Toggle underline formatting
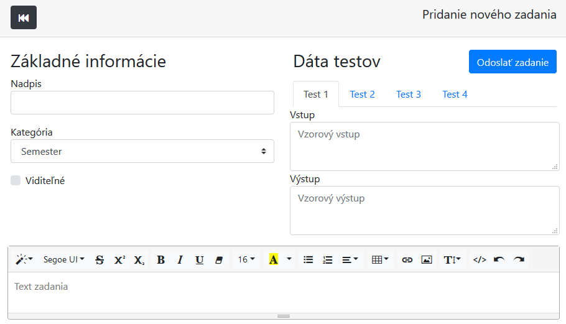This screenshot has height=324, width=566. [x=199, y=259]
